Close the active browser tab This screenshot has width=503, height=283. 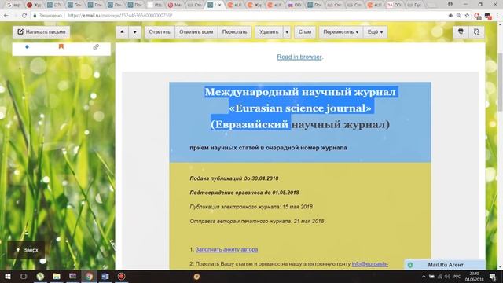pos(220,5)
